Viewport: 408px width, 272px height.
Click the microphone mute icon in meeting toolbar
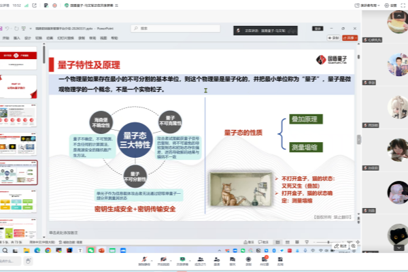click(145, 260)
